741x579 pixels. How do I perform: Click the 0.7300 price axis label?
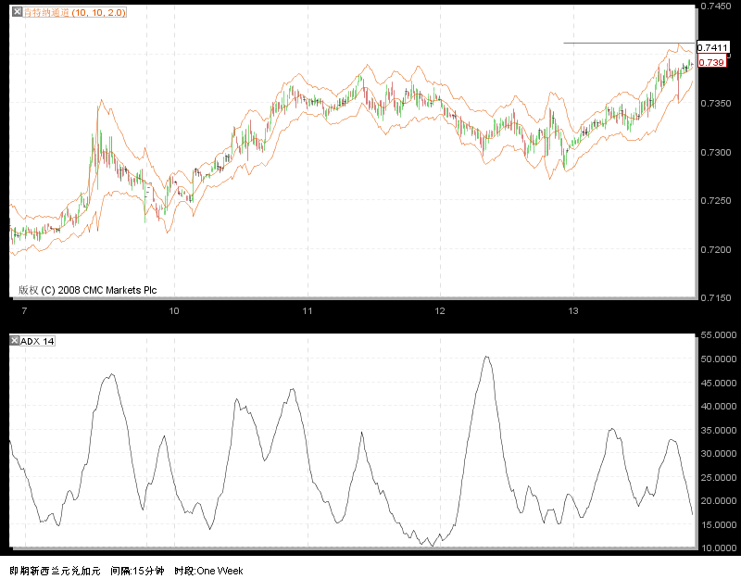pyautogui.click(x=715, y=152)
